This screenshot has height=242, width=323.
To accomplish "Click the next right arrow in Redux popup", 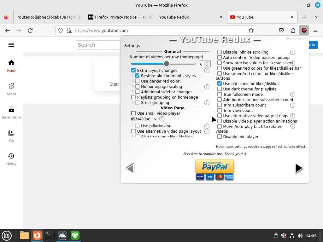I will click(x=299, y=168).
